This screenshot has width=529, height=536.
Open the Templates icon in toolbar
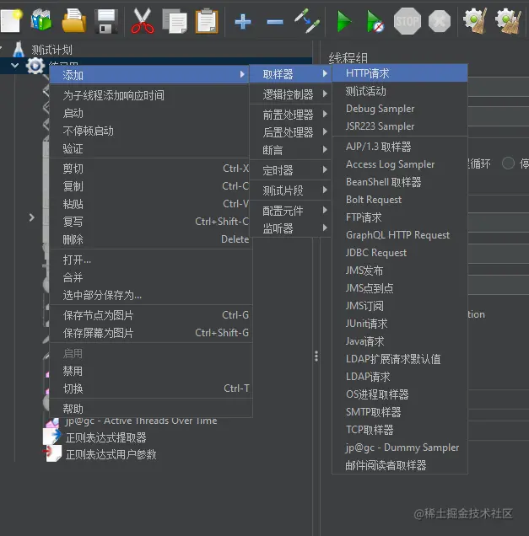[41, 20]
